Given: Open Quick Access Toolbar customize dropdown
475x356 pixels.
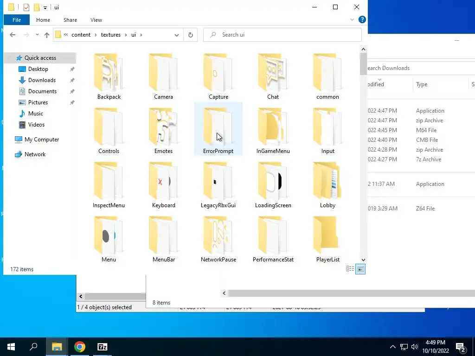Looking at the screenshot, I should (45, 7).
